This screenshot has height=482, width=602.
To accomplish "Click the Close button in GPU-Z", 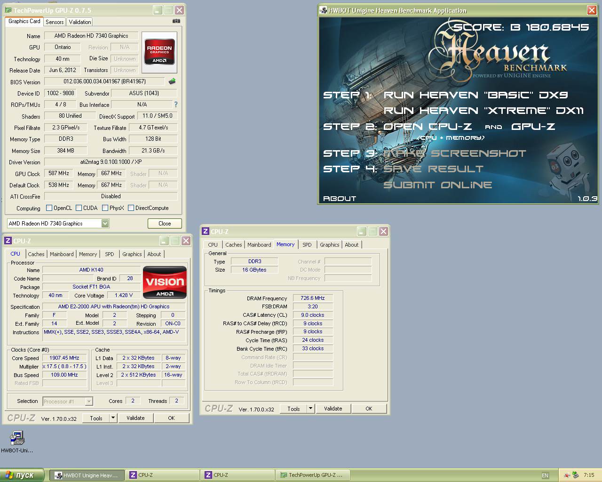I will tap(165, 224).
